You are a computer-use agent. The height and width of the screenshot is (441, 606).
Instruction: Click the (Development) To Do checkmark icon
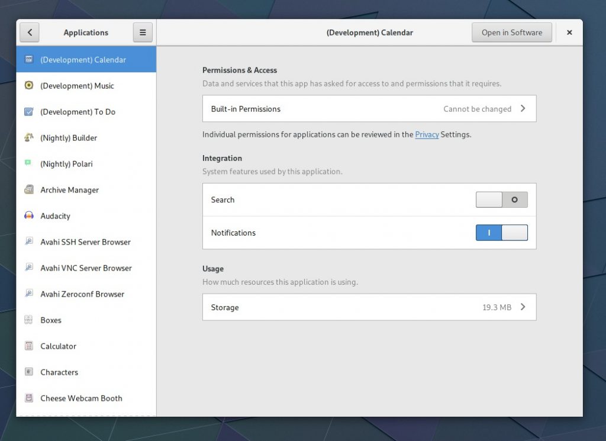pos(28,112)
